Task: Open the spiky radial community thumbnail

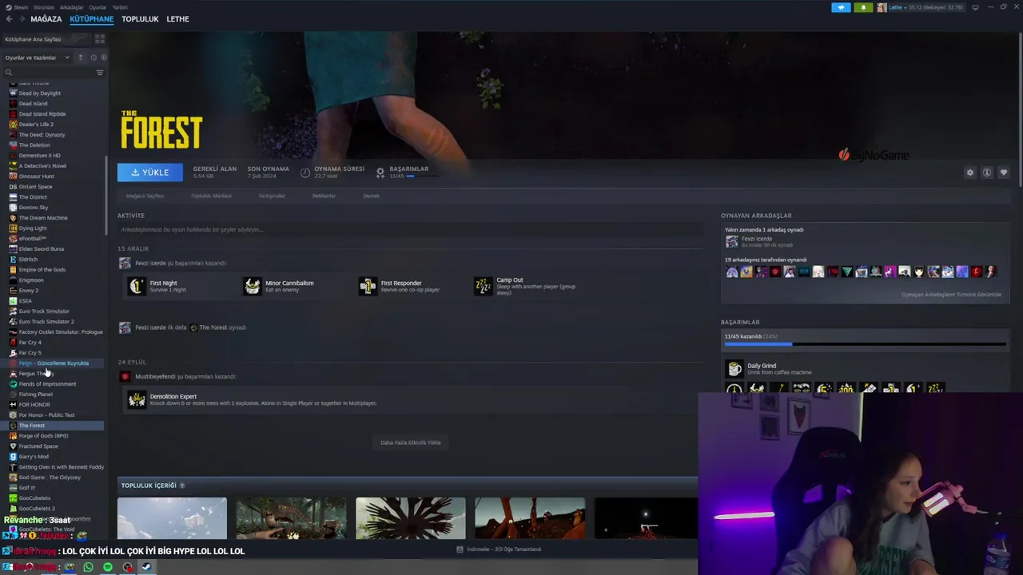Action: click(x=410, y=518)
